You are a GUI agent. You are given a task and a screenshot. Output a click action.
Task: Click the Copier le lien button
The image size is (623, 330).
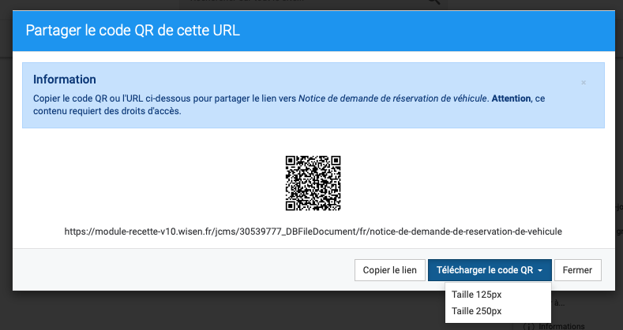click(x=390, y=270)
